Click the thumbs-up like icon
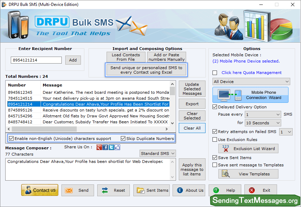The height and width of the screenshot is (207, 301). click(x=117, y=147)
